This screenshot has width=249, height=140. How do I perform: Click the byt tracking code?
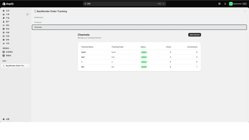[x=113, y=67]
